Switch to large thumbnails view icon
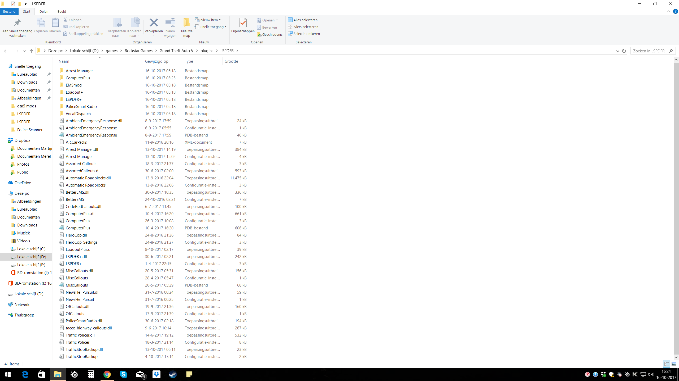 [674, 364]
